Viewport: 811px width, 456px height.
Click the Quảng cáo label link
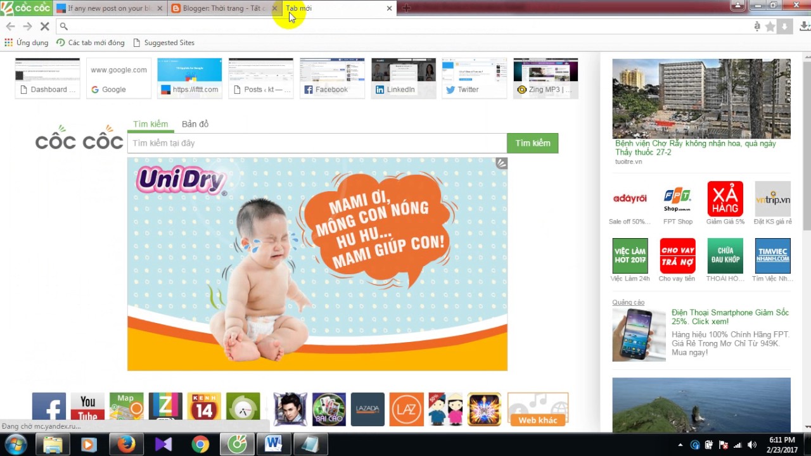(628, 302)
